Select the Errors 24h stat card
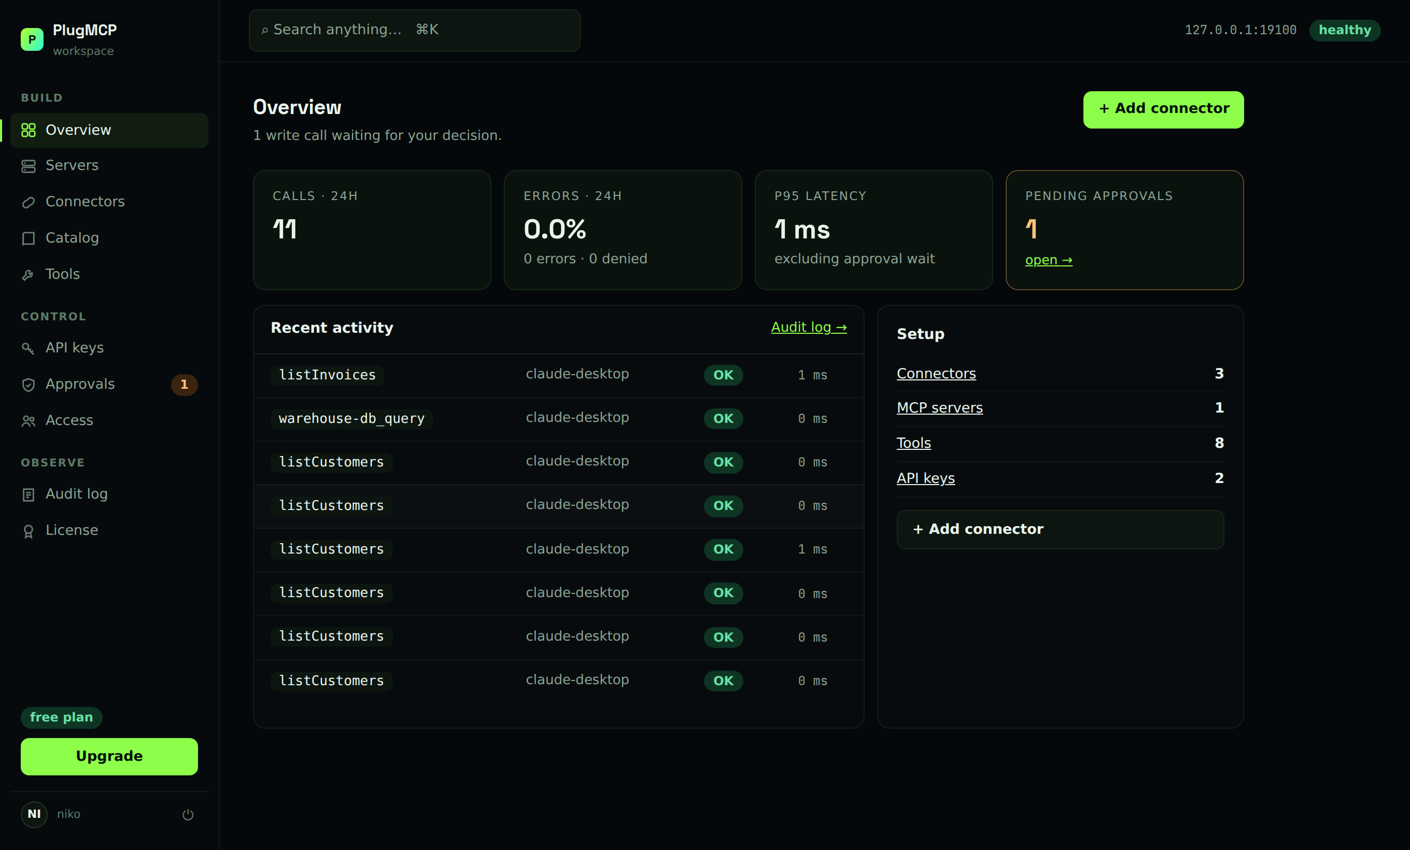This screenshot has height=850, width=1410. (x=623, y=230)
